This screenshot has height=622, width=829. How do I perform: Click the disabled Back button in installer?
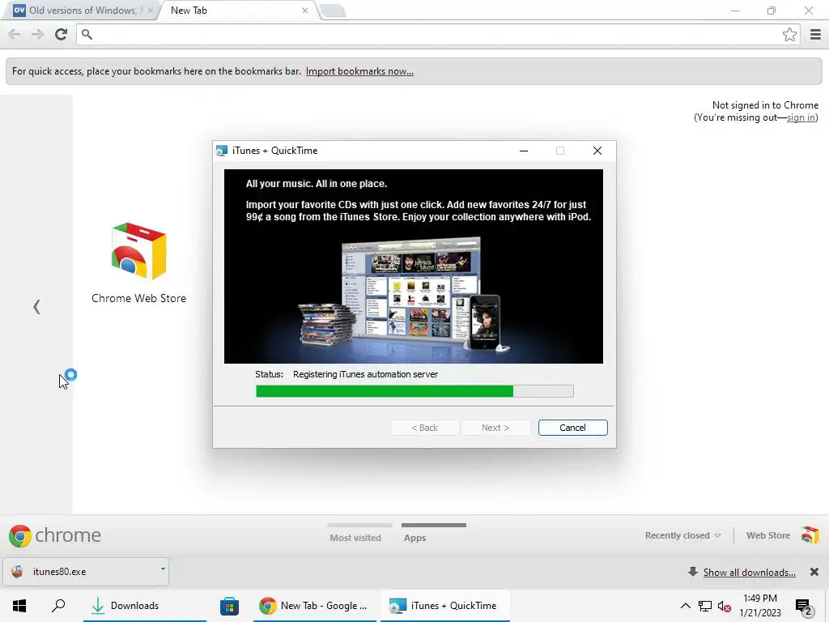click(424, 428)
